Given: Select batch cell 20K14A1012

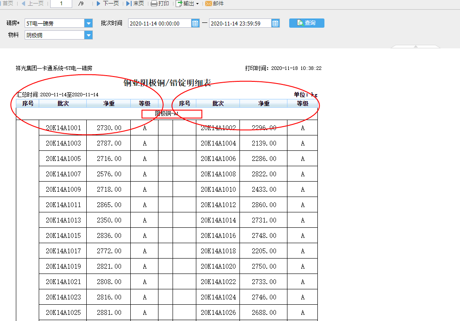Looking at the screenshot, I should tap(218, 204).
